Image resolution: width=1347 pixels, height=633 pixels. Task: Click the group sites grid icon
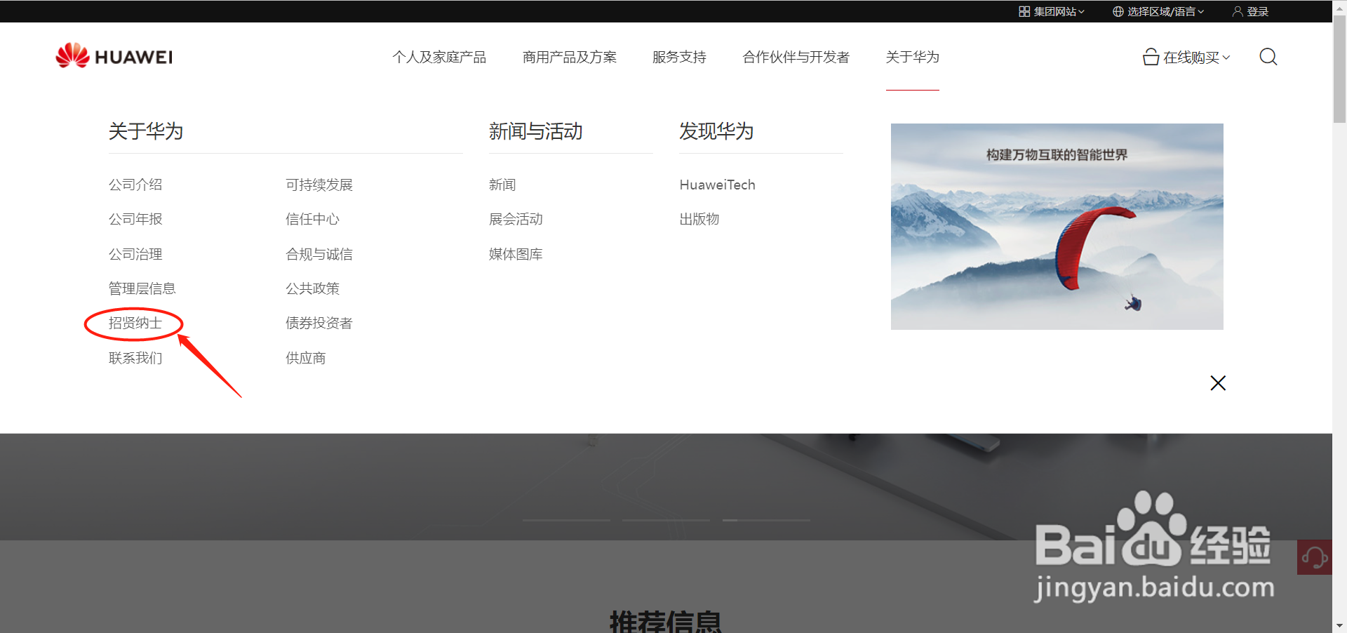tap(1024, 11)
